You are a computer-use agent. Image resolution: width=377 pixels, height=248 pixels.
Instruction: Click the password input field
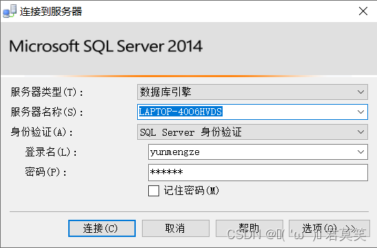258,172
